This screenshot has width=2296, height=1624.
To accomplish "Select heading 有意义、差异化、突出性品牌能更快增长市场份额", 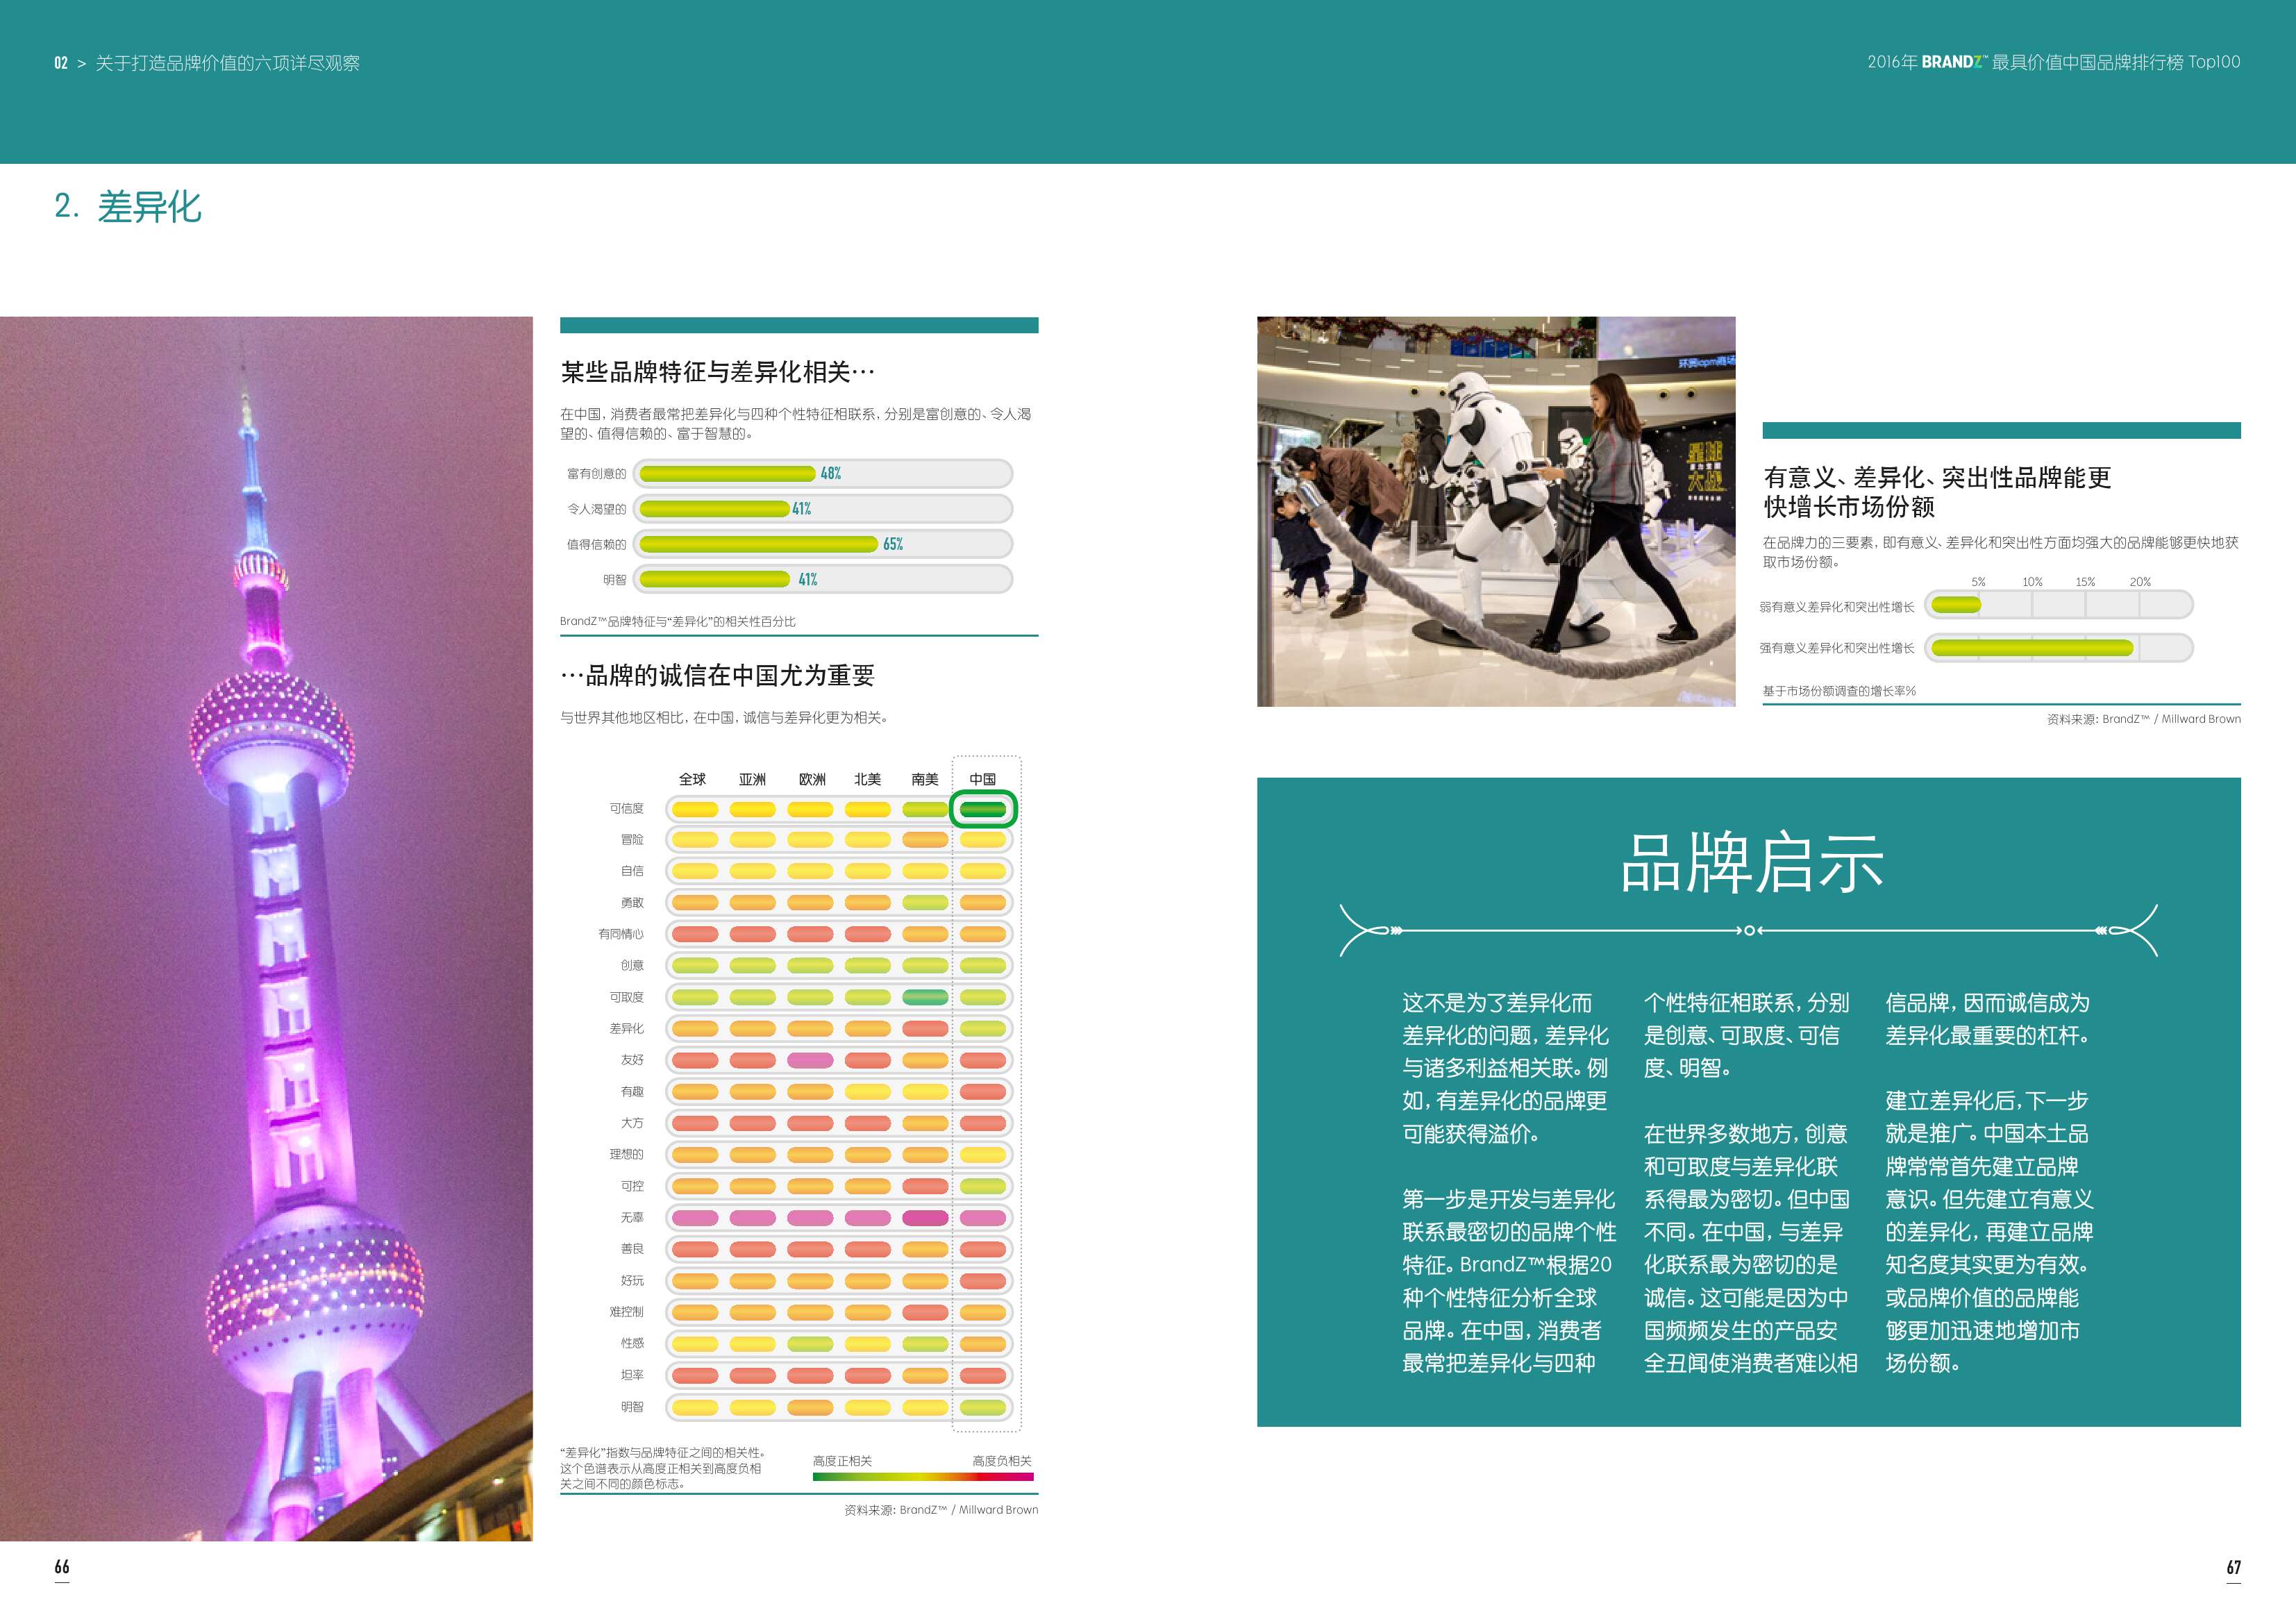I will pyautogui.click(x=1937, y=492).
